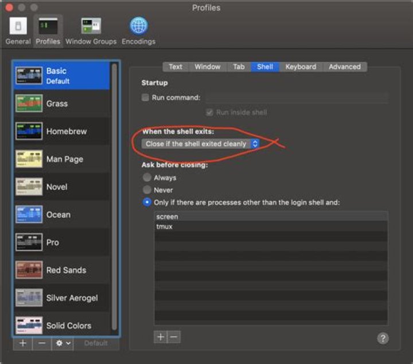The image size is (413, 364).
Task: Switch to the Shell tab
Action: [265, 66]
